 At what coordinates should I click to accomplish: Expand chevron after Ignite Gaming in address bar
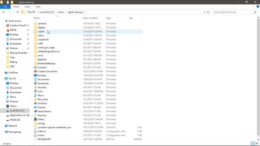pos(84,12)
